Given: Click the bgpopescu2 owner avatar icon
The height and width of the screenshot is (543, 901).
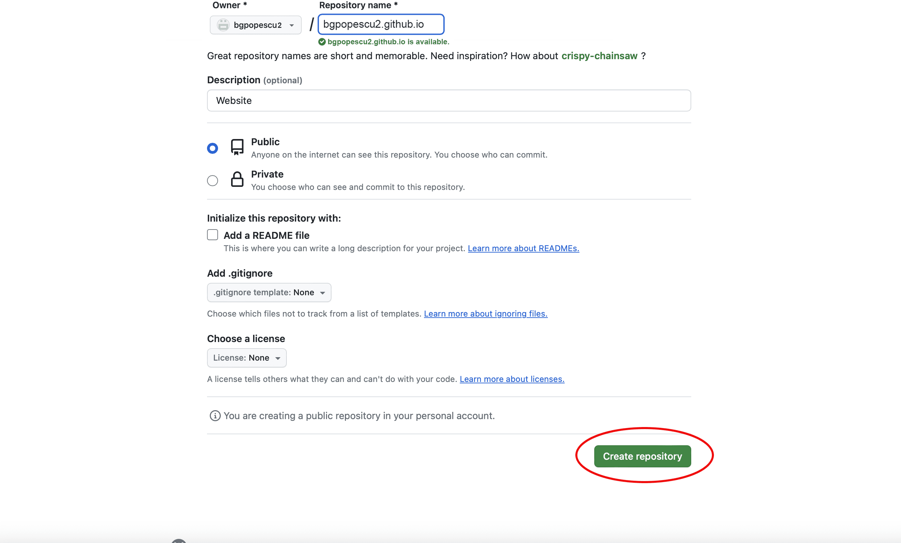Looking at the screenshot, I should 223,25.
